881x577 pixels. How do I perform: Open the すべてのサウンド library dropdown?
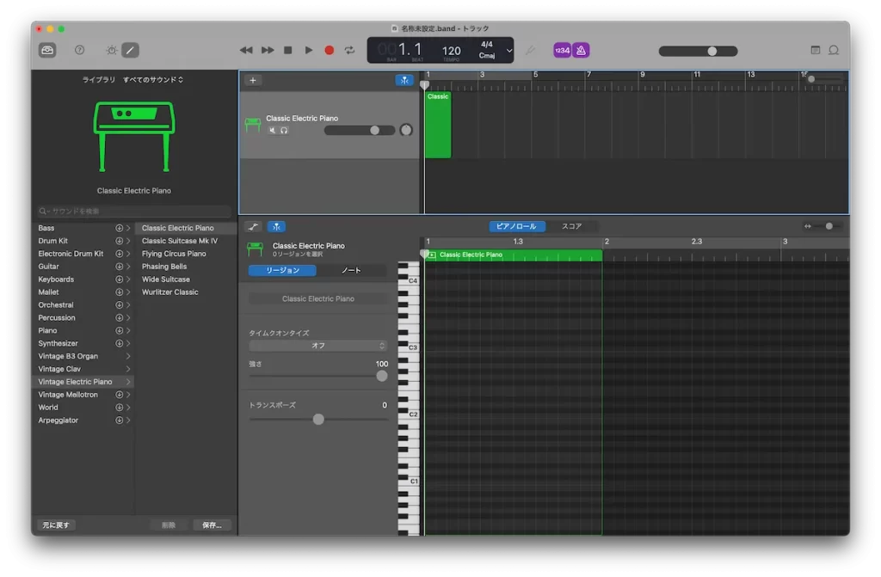[x=153, y=80]
